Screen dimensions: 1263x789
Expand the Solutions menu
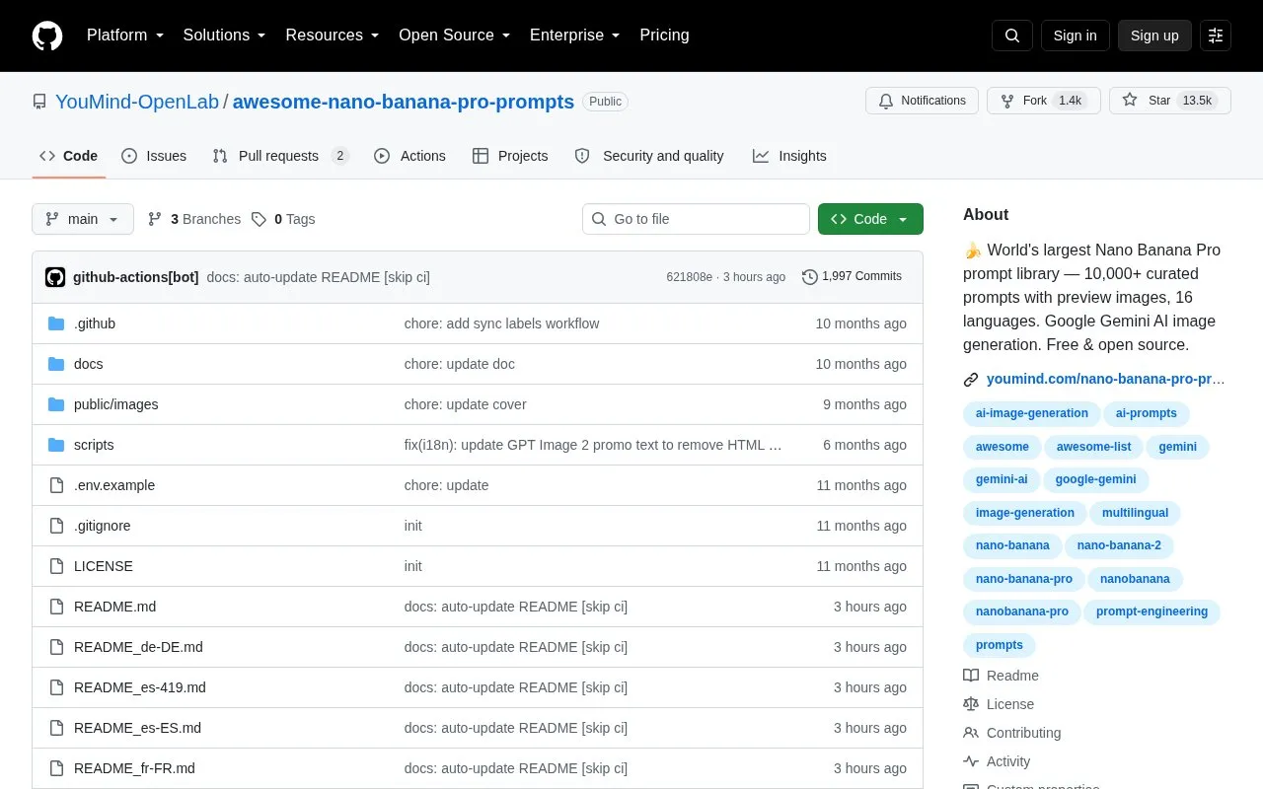tap(225, 36)
